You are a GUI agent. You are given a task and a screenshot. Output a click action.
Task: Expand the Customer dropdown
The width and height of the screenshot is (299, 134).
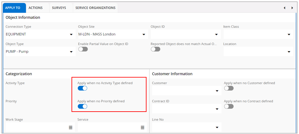pos(217,91)
